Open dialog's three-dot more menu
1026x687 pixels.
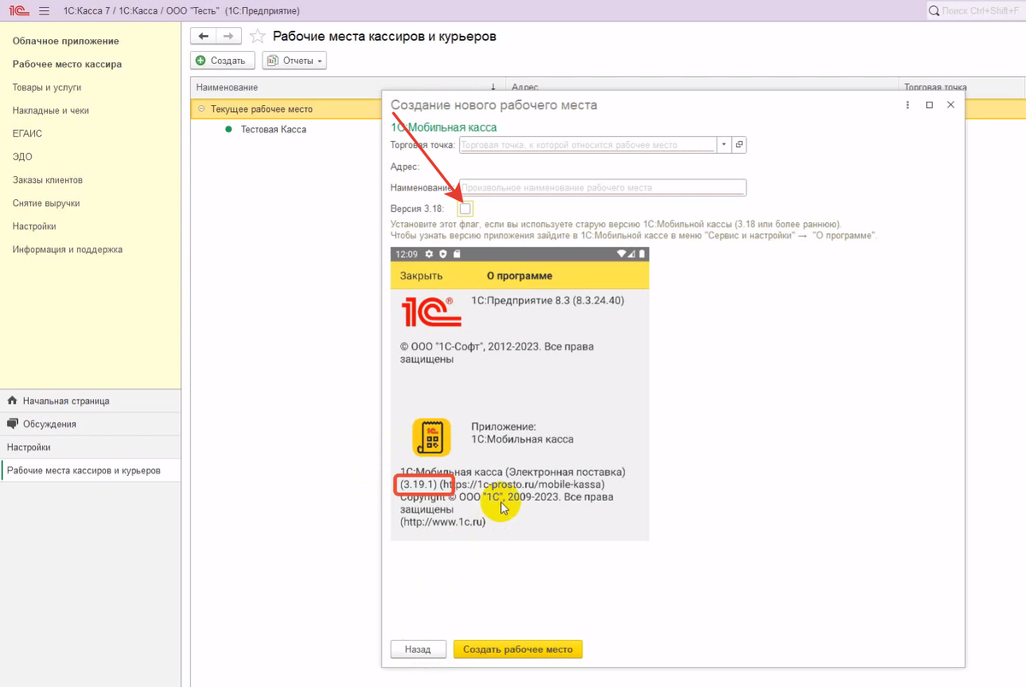[908, 105]
